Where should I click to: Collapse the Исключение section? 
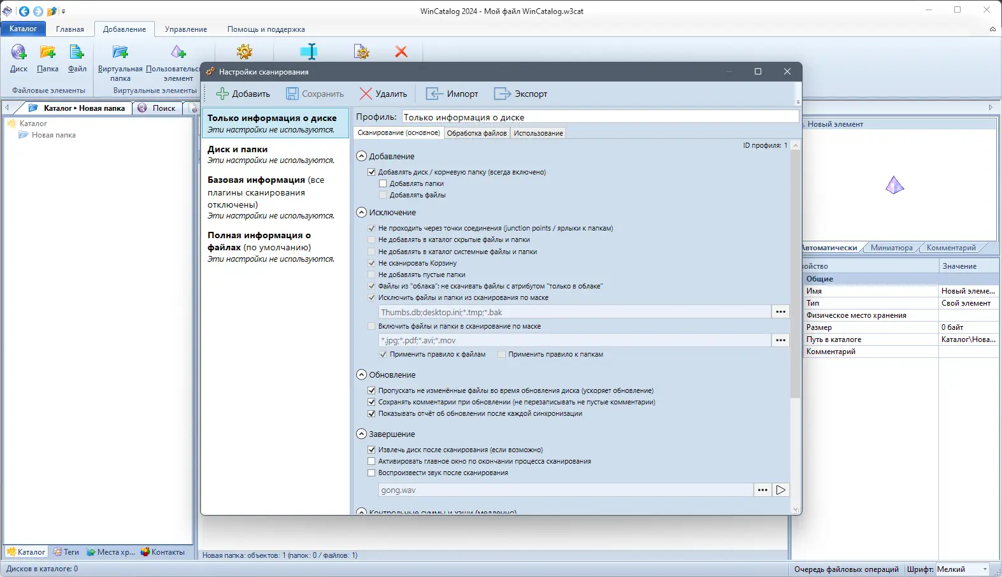point(362,212)
